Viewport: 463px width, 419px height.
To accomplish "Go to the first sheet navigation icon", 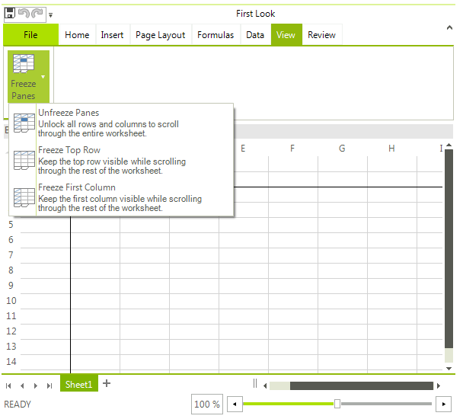I will (x=8, y=385).
